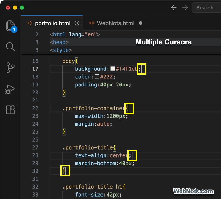Click sticky scroll line <style>
The height and width of the screenshot is (199, 221).
point(61,50)
